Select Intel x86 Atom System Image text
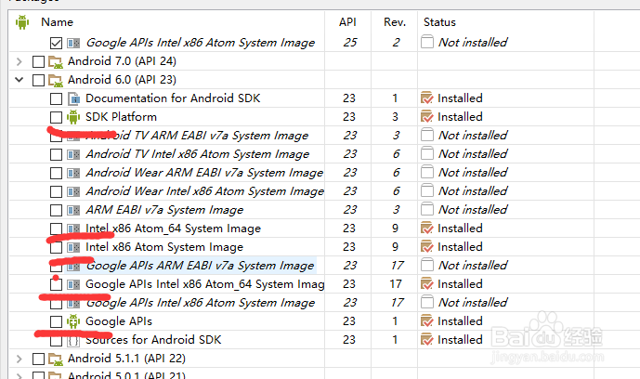Viewport: 640px width, 379px height. click(x=164, y=247)
